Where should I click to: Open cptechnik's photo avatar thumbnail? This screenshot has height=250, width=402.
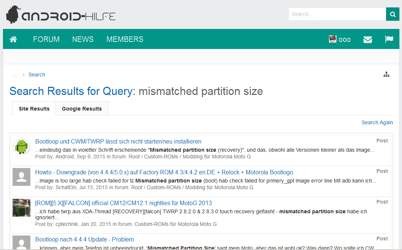[x=21, y=208]
